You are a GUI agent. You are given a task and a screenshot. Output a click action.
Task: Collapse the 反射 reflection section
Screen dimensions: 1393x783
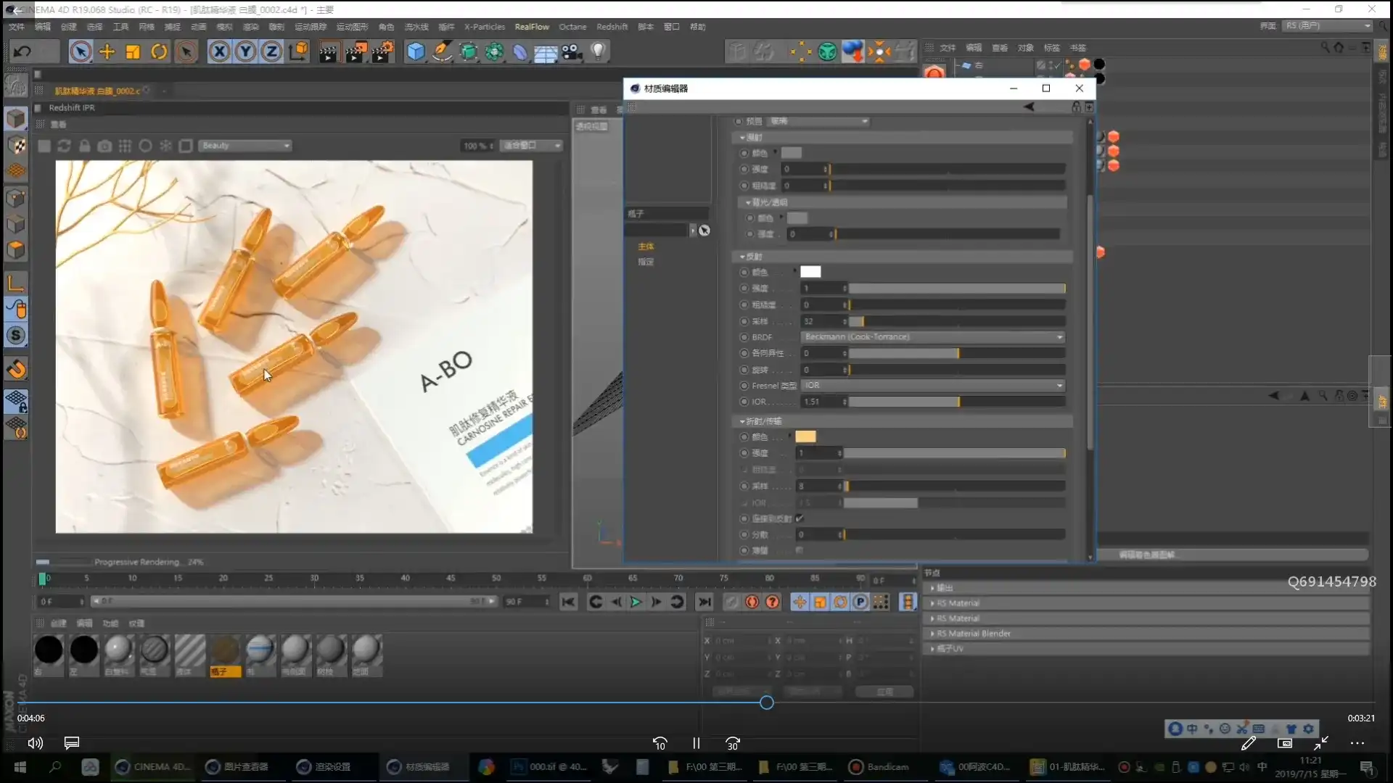point(743,256)
